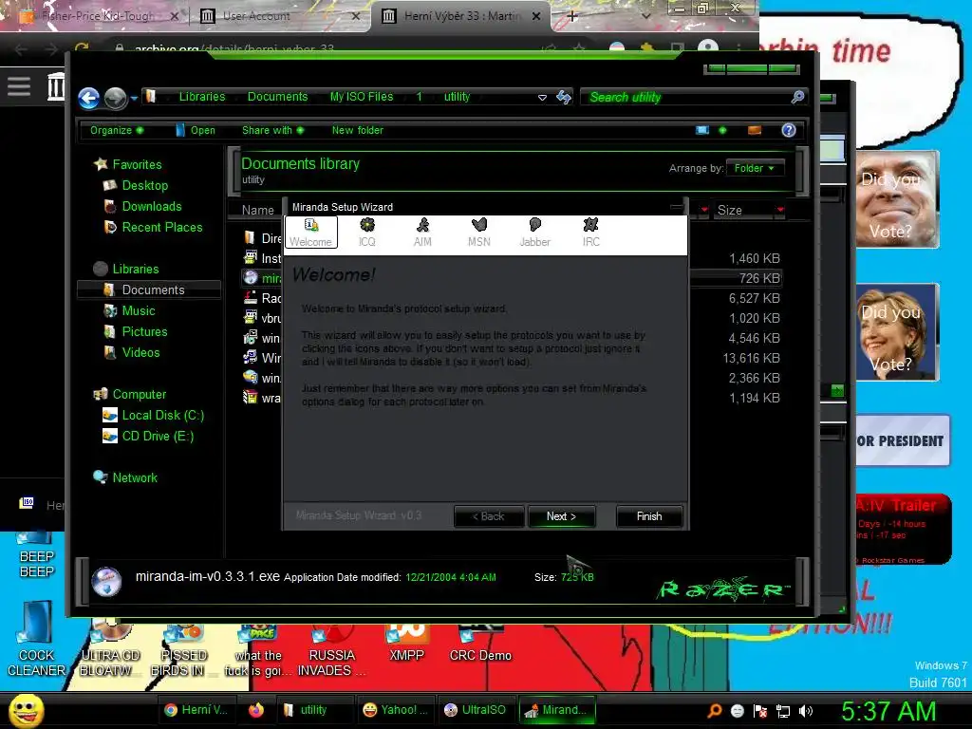Screen dimensions: 972x729
Task: Toggle the preview pane icon
Action: 755,130
